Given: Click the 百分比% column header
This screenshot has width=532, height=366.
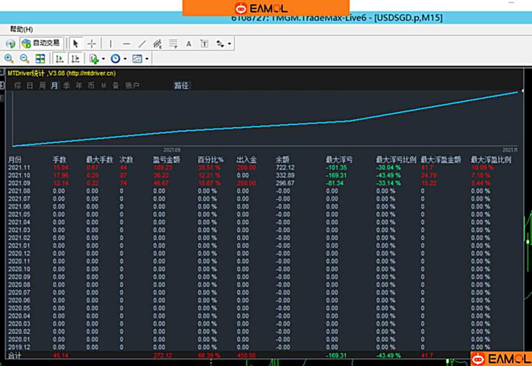Looking at the screenshot, I should pos(210,160).
